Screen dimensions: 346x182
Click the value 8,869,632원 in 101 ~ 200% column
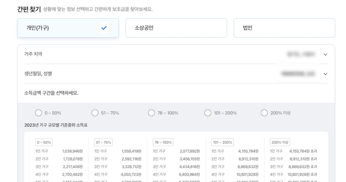[x=248, y=166]
